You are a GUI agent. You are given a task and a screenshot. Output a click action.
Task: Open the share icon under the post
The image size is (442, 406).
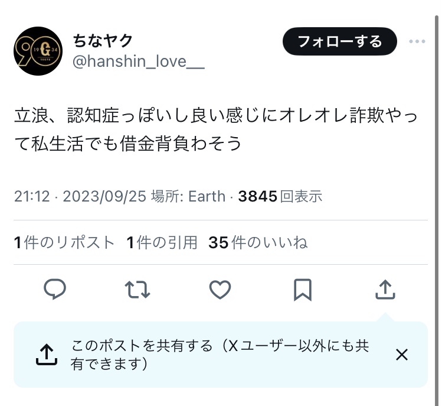pyautogui.click(x=385, y=290)
